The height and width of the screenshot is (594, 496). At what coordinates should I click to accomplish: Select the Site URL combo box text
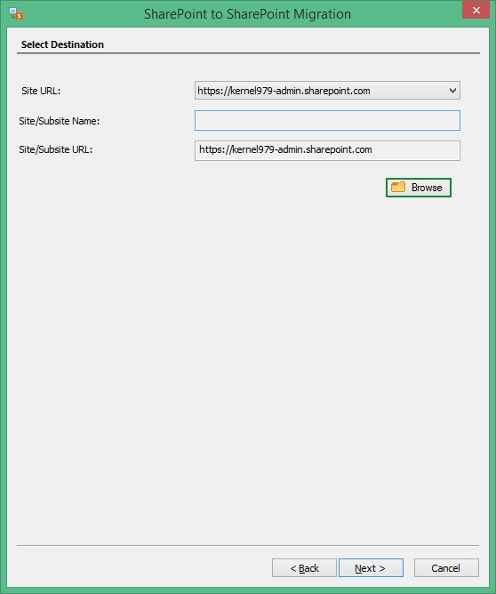point(284,91)
